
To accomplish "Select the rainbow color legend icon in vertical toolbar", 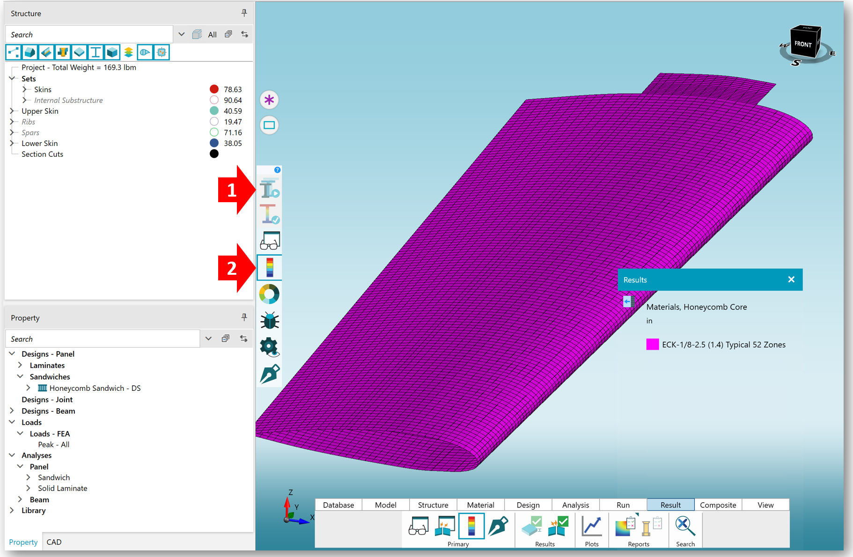I will coord(270,268).
